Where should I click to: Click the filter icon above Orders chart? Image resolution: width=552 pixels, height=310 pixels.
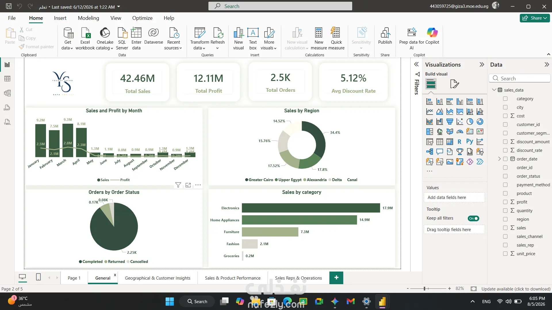[x=178, y=185]
